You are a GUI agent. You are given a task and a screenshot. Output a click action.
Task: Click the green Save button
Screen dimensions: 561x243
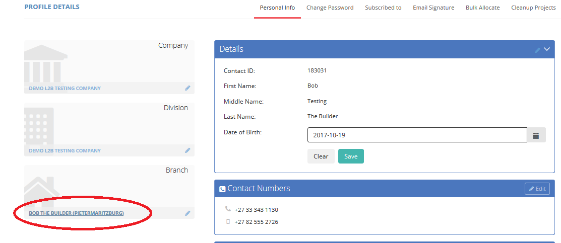pos(351,156)
